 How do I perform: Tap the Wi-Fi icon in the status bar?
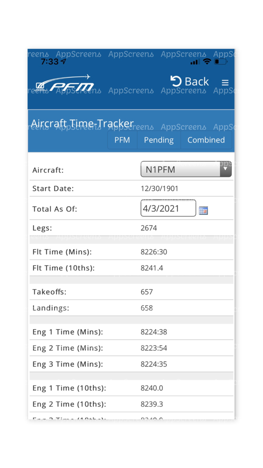tap(207, 62)
